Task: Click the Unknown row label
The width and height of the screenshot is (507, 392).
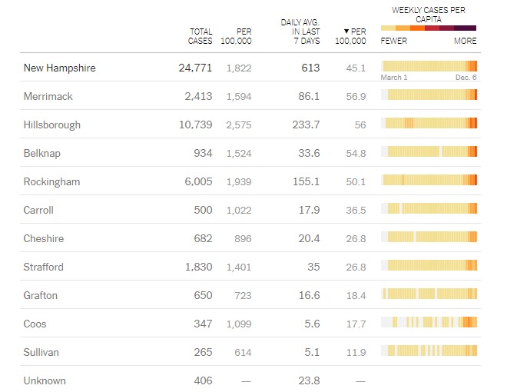Action: [x=45, y=380]
